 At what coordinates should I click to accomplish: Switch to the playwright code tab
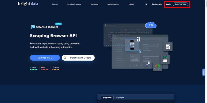coord(120,98)
